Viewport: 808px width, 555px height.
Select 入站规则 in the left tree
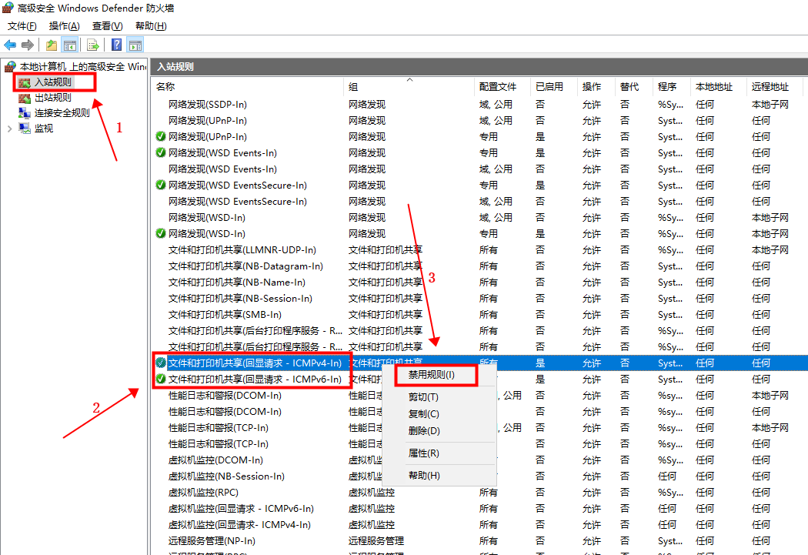52,82
